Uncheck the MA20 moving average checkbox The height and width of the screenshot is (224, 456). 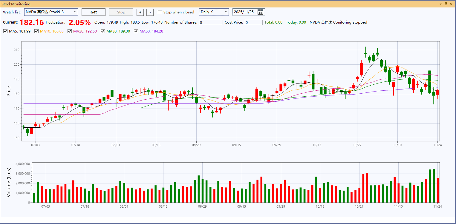coord(70,31)
